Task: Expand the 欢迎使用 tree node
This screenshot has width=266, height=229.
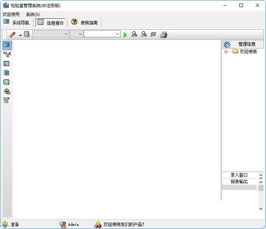Action: pyautogui.click(x=226, y=52)
